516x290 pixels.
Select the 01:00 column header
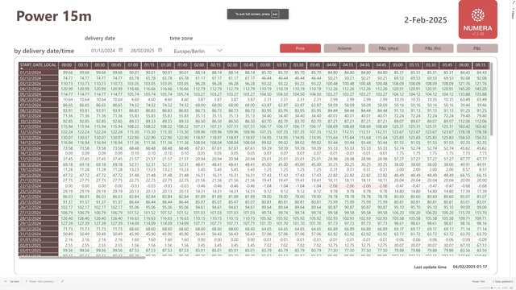coord(133,65)
